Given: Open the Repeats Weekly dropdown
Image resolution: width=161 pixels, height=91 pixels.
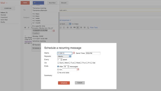Looking at the screenshot, I should (64, 56).
